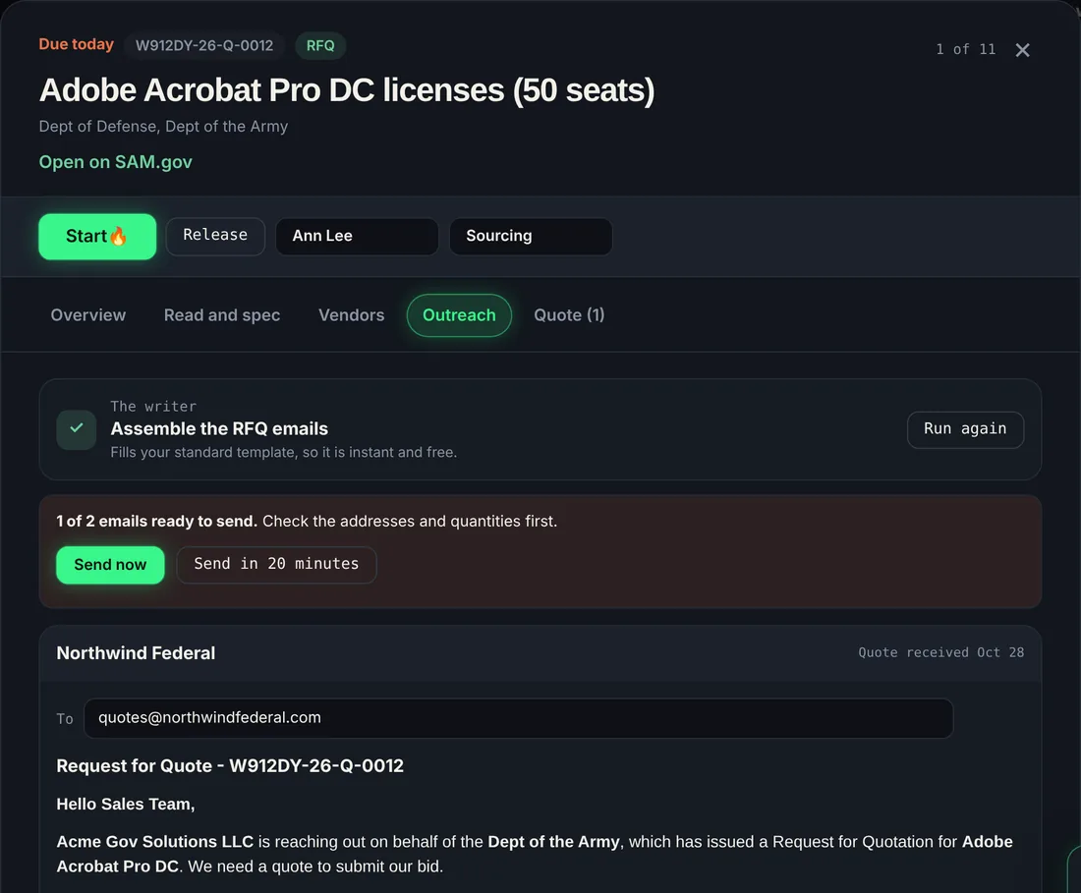Click the email subject Request for Quote line
The image size is (1081, 893).
click(230, 766)
